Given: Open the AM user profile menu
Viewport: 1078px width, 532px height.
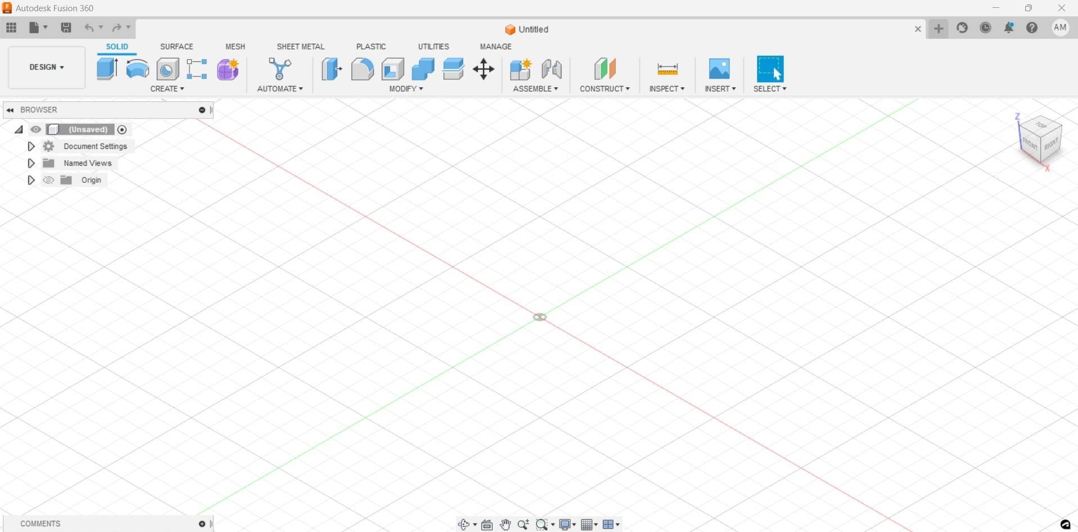Looking at the screenshot, I should pos(1060,28).
